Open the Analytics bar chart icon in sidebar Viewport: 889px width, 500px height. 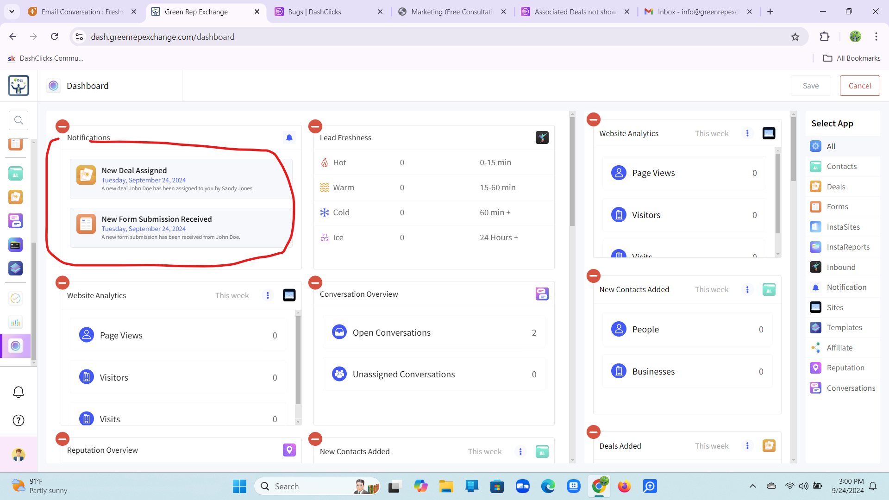point(15,322)
